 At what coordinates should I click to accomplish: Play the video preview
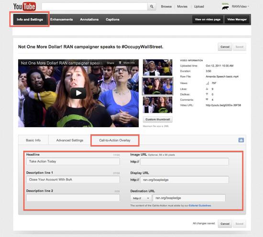pos(78,93)
